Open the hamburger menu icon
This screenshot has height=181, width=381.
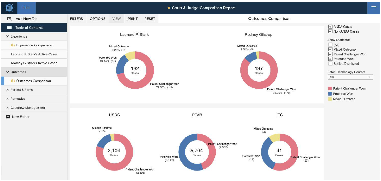click(x=373, y=8)
